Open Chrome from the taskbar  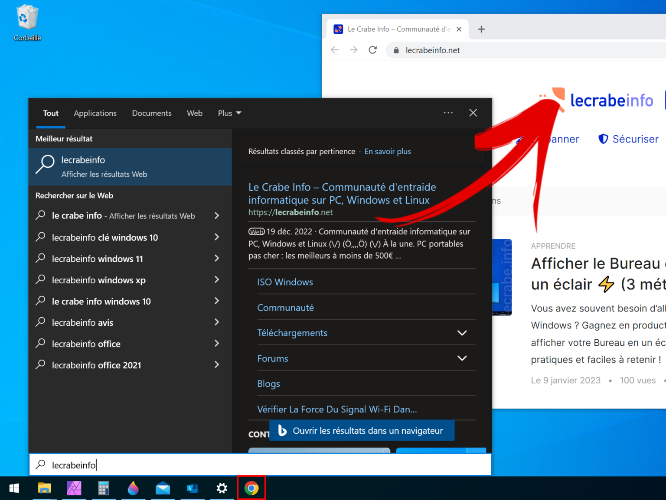click(251, 488)
